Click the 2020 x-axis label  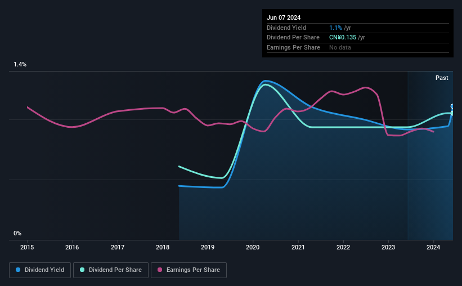[x=253, y=247]
